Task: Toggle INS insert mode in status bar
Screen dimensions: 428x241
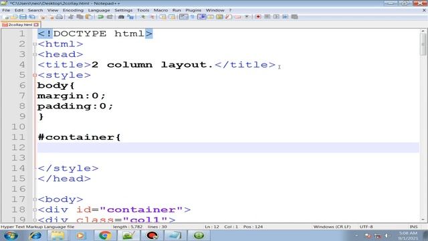Action: coord(413,227)
